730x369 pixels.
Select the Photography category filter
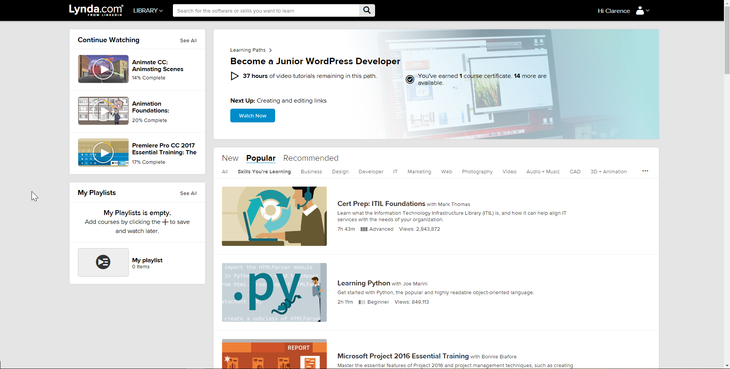pos(477,172)
